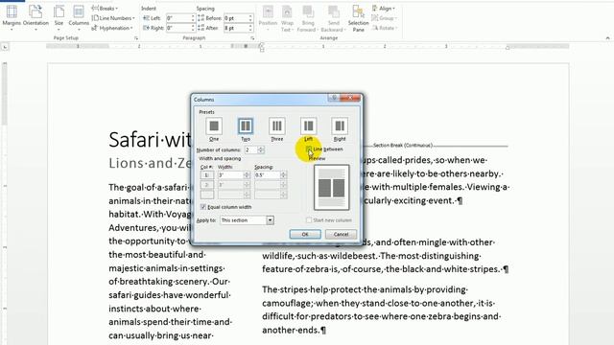Viewport: 614px width, 345px height.
Task: Click the tab selector at the ruler's left
Action: click(5, 47)
